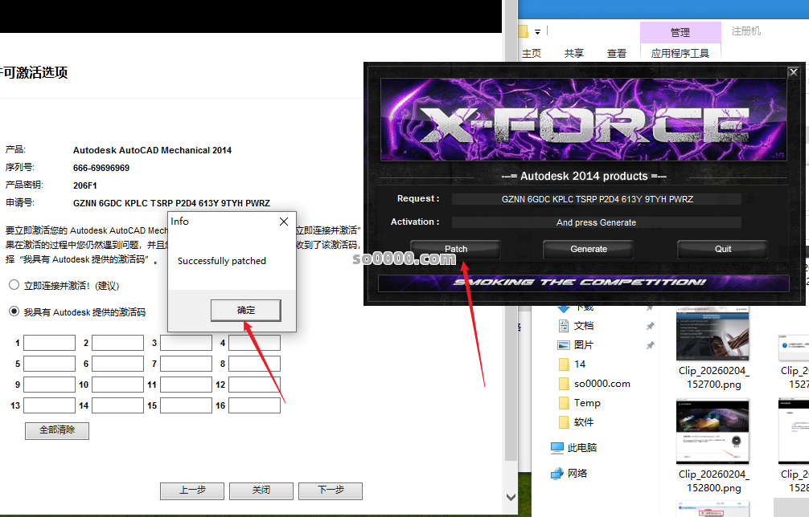Open the 应用程序工具 ribbon tab
Screen dimensions: 809x517
680,54
